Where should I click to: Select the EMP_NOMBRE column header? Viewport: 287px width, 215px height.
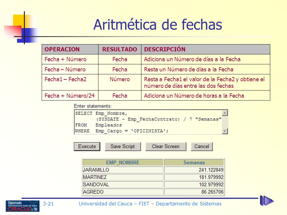[x=123, y=162]
